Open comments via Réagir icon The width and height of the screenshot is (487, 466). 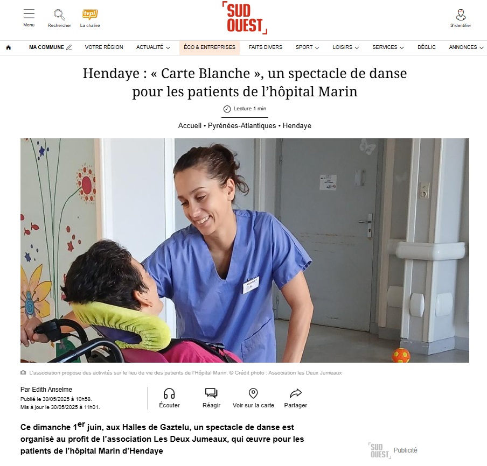point(211,393)
